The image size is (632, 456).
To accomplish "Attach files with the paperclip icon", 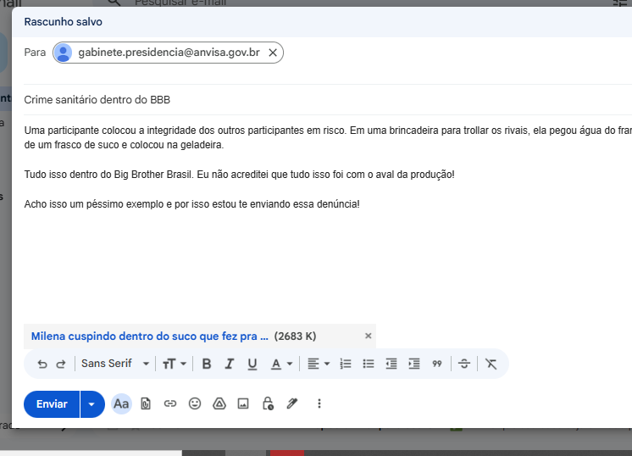I will click(x=146, y=403).
